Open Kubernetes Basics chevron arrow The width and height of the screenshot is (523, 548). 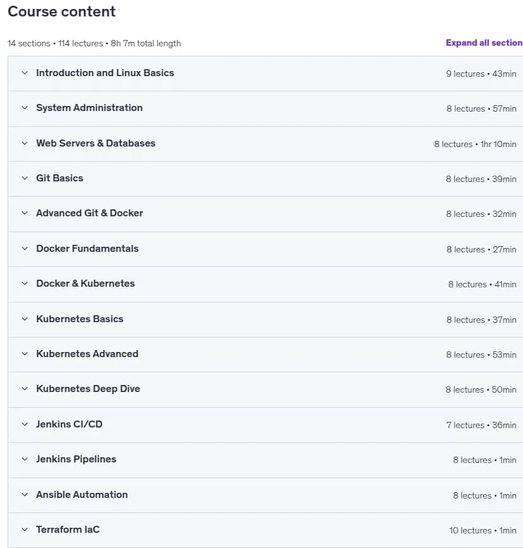coord(25,319)
